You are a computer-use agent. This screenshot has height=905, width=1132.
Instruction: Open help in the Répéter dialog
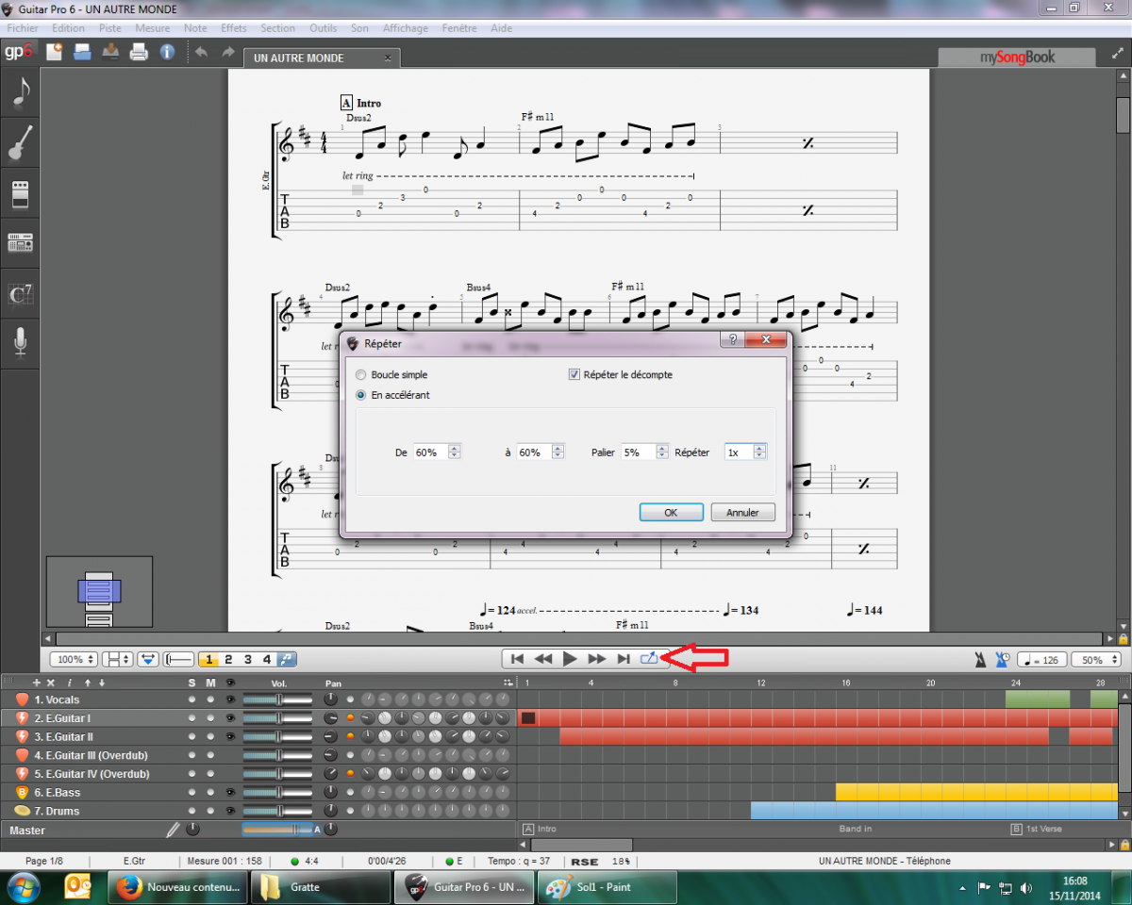click(733, 339)
